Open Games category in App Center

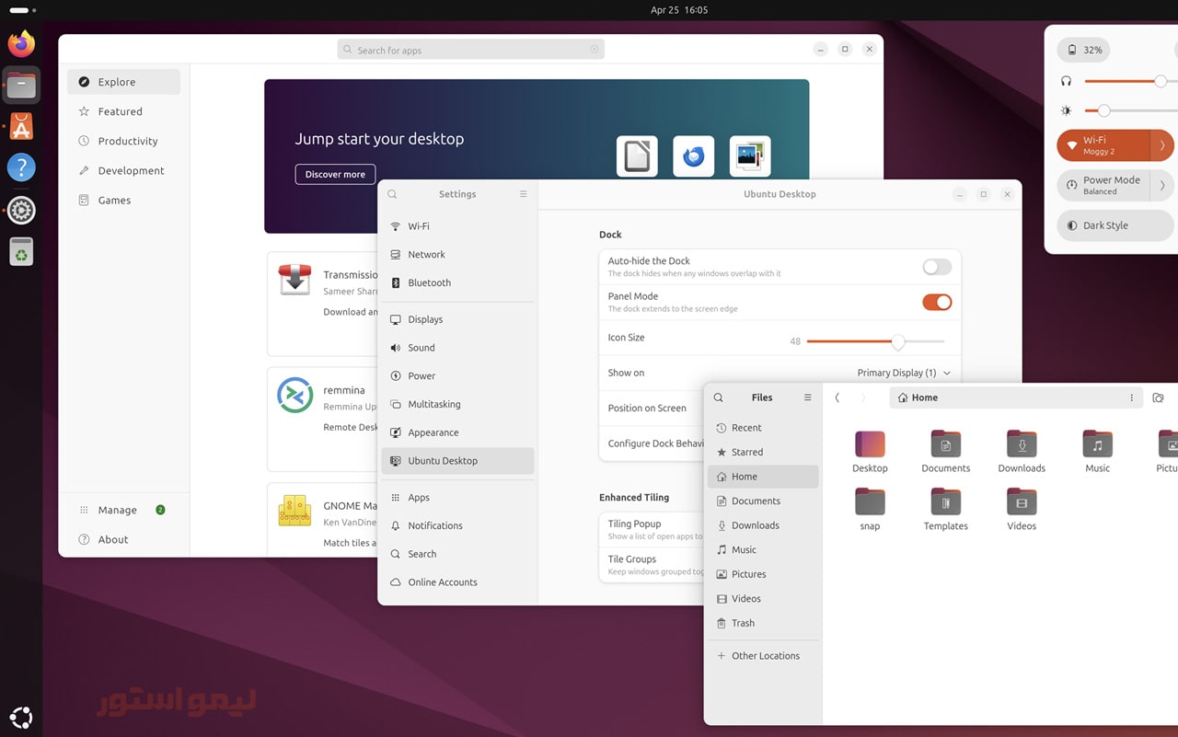tap(123, 200)
